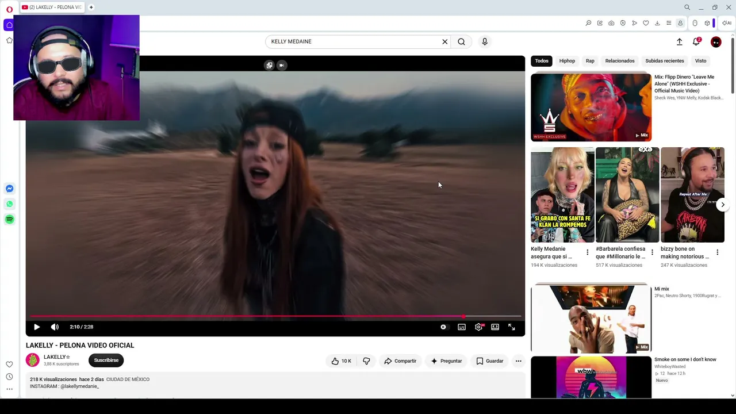Open the Opera main menu logo
This screenshot has height=414, width=736.
click(9, 9)
